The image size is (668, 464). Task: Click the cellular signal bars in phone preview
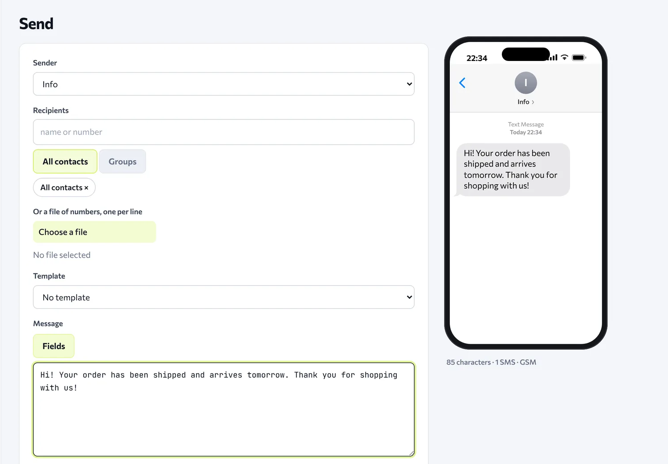point(554,57)
